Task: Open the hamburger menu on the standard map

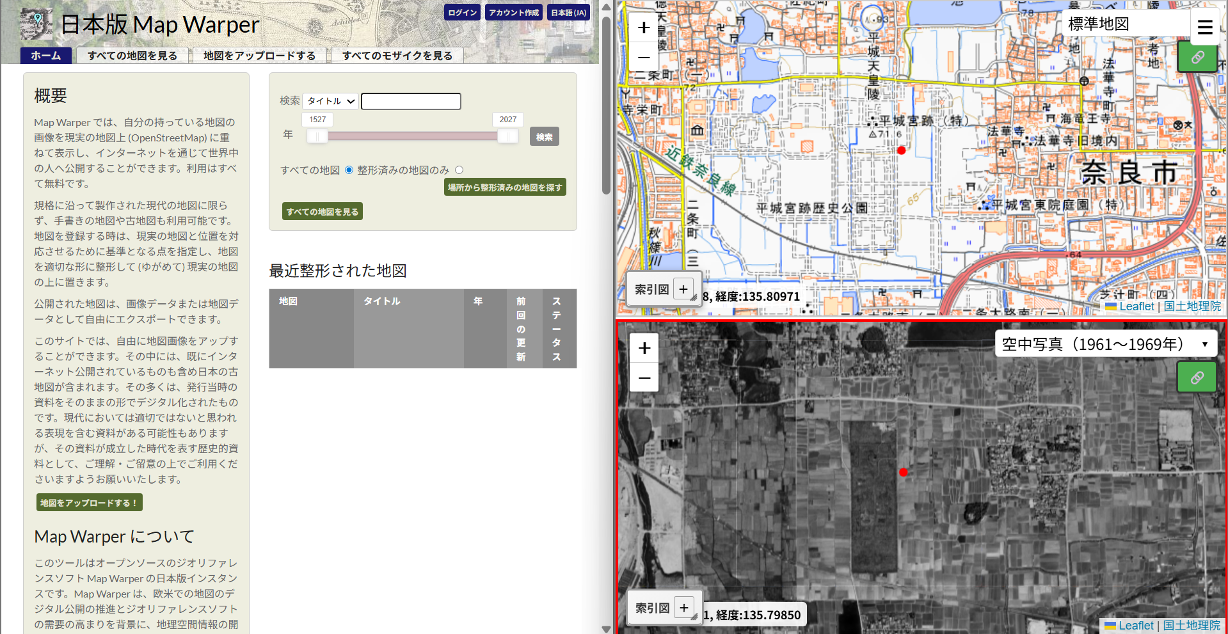Action: (x=1205, y=27)
